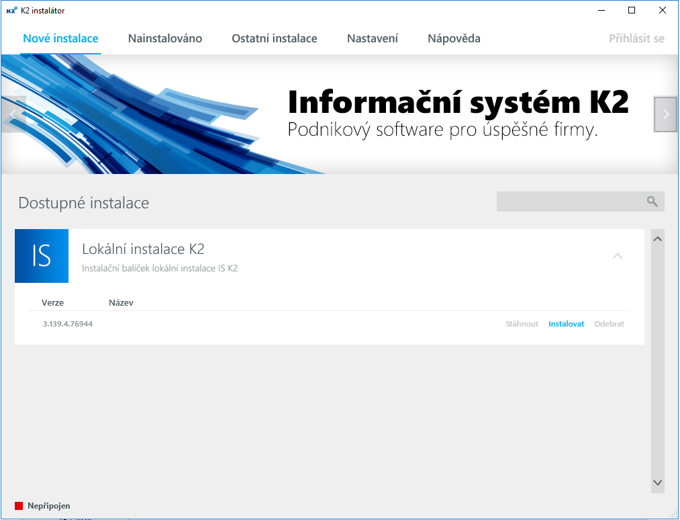Click the Přihlásit se link
This screenshot has height=520, width=680.
(636, 39)
